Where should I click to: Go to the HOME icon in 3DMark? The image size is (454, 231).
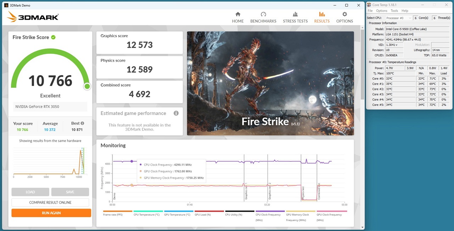238,15
